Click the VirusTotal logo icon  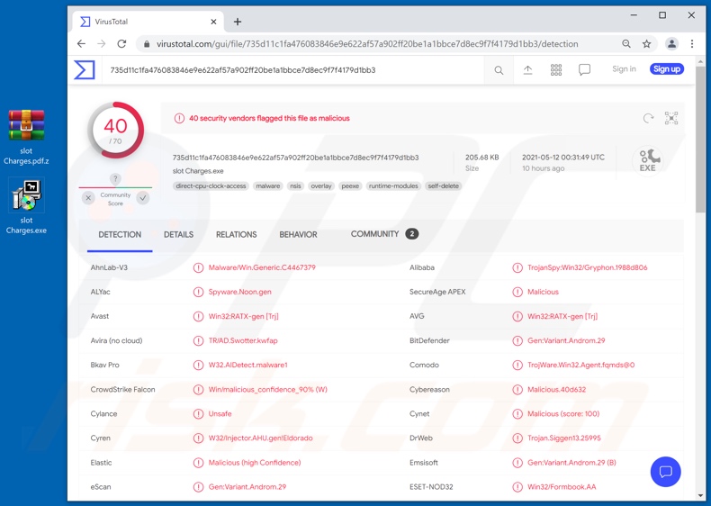click(x=85, y=70)
